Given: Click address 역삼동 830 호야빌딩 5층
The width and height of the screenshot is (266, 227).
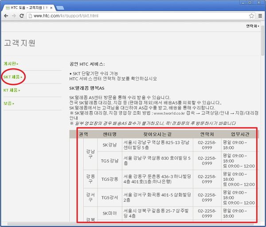Looking at the screenshot, I should click(x=157, y=161).
